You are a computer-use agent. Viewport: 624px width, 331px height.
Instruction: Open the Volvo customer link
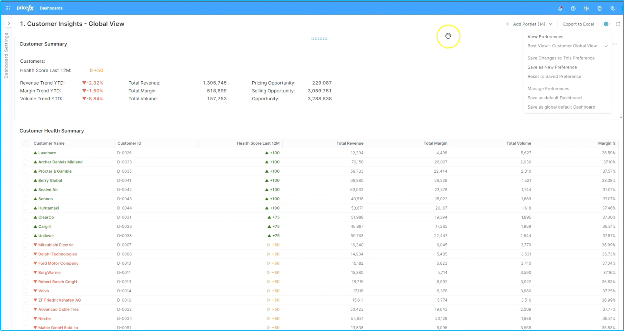pyautogui.click(x=44, y=291)
